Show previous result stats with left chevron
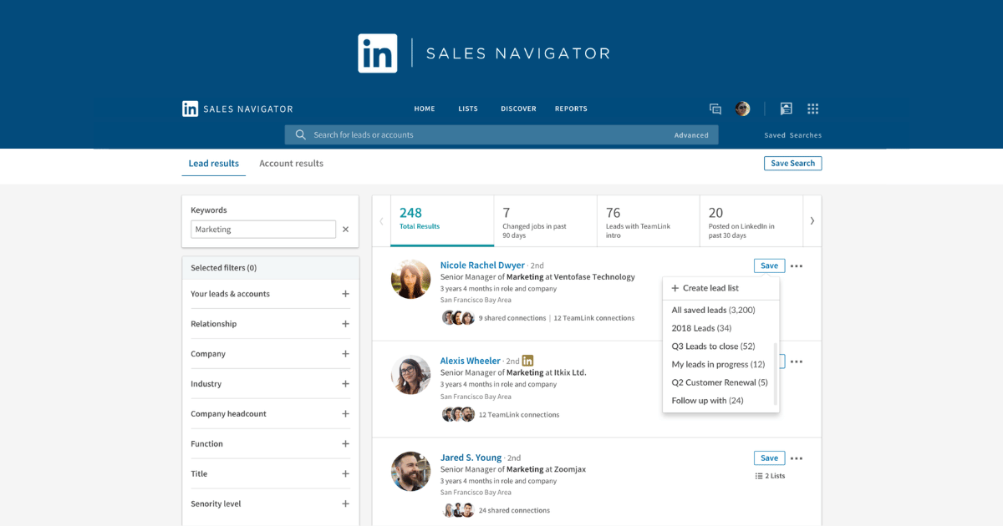Screen dimensions: 1003x526 pyautogui.click(x=381, y=221)
